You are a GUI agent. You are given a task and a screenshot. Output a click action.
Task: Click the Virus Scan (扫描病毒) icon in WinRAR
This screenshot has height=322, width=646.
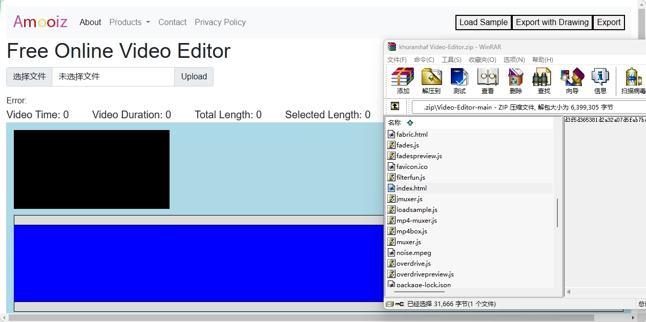pos(634,81)
